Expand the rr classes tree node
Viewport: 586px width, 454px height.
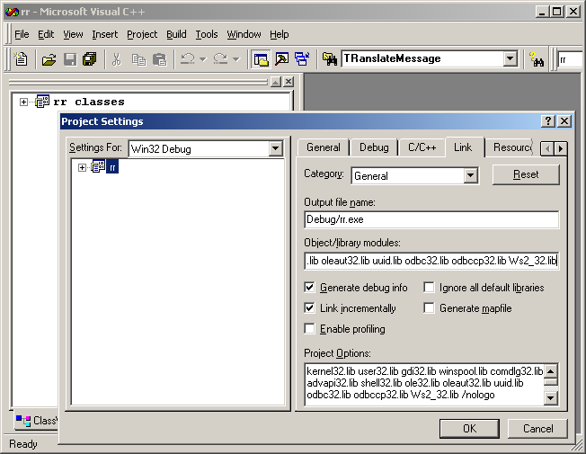click(23, 102)
